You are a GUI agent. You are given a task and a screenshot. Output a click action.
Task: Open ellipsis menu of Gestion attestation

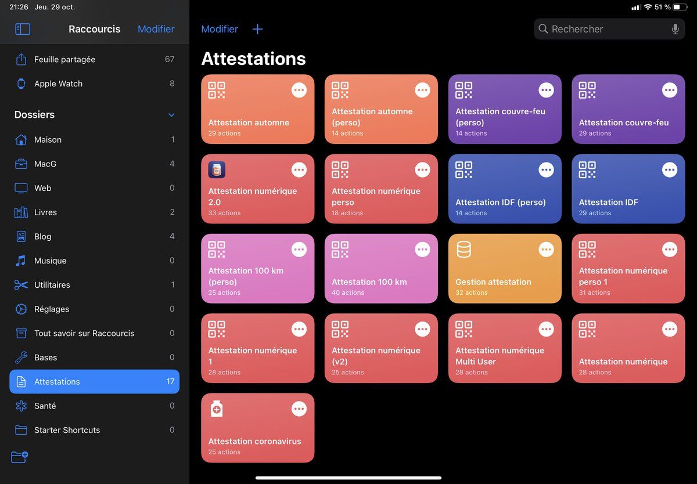pyautogui.click(x=546, y=250)
